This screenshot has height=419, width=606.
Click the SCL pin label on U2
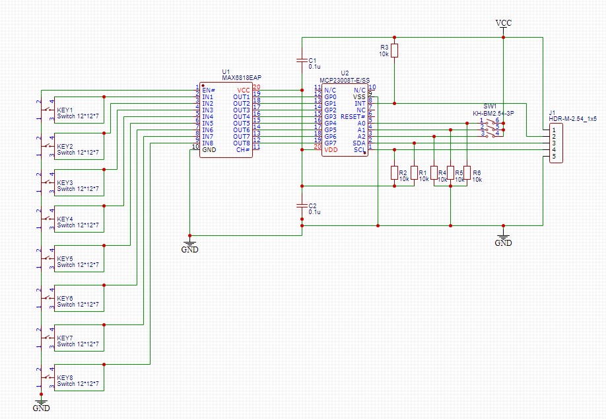tap(360, 150)
